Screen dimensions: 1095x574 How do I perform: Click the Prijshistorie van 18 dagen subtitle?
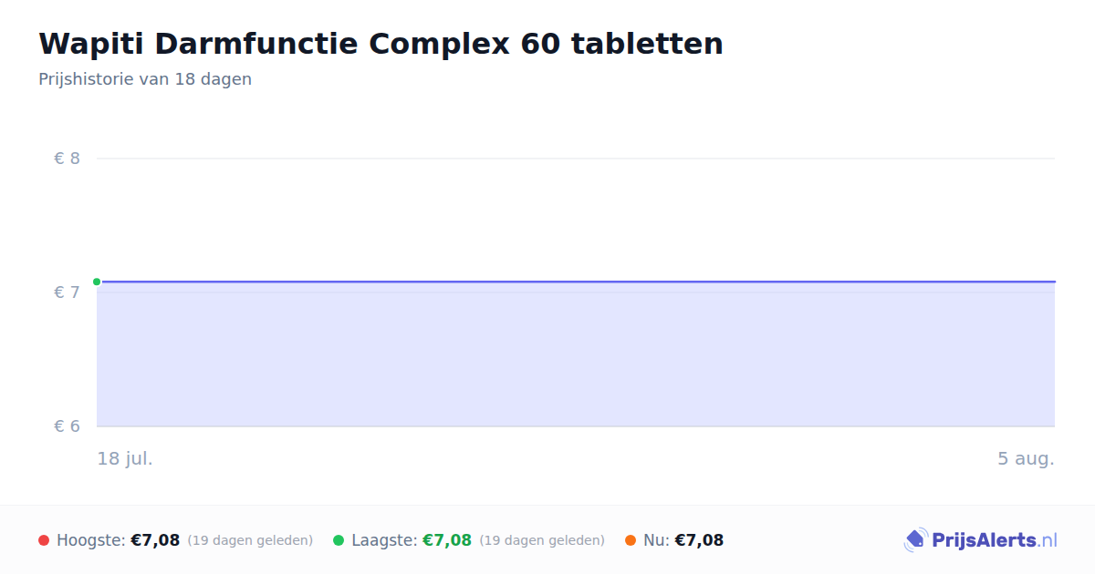point(145,79)
